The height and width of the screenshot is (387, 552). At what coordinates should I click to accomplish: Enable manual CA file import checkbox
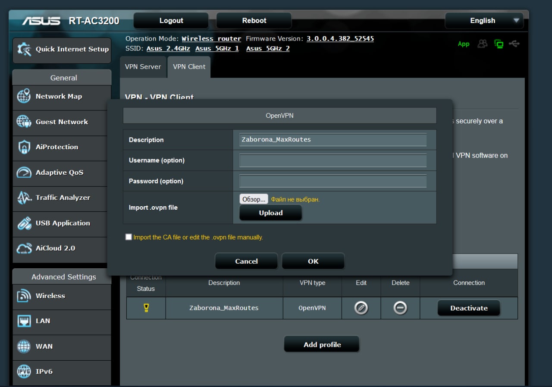pyautogui.click(x=129, y=237)
